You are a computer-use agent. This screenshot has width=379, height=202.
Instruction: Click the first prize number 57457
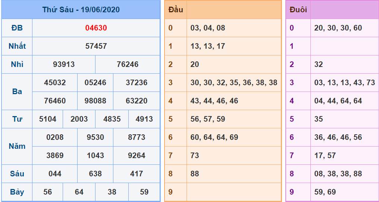coord(96,46)
